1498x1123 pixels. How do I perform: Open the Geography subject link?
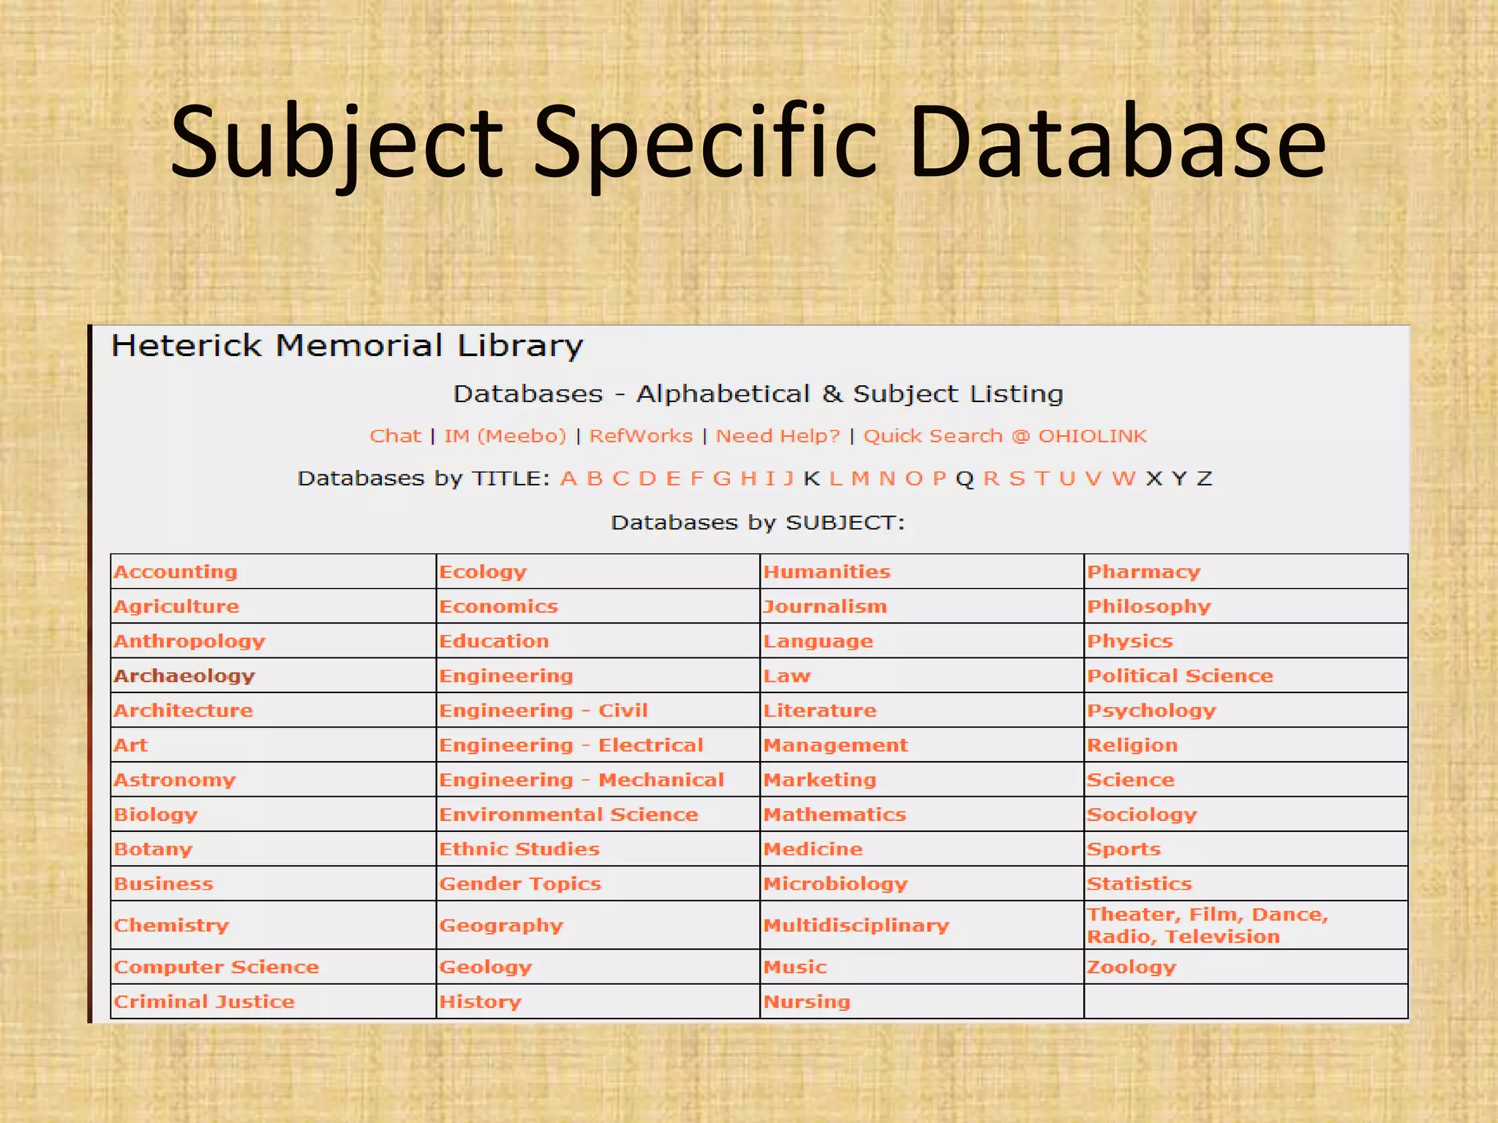[x=501, y=926]
